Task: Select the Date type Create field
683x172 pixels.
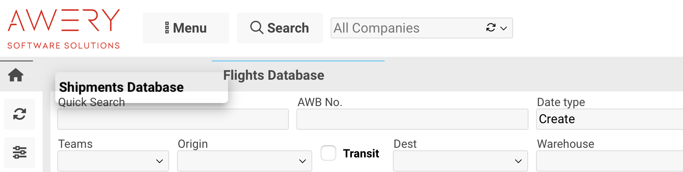Action: coord(610,119)
